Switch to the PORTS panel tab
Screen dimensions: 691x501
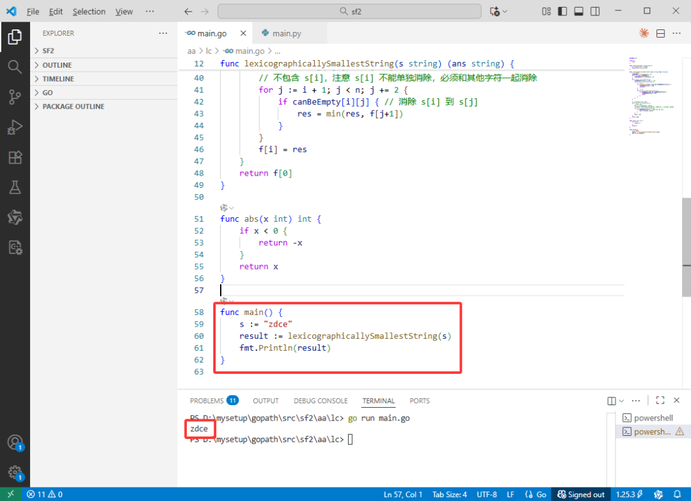coord(420,401)
